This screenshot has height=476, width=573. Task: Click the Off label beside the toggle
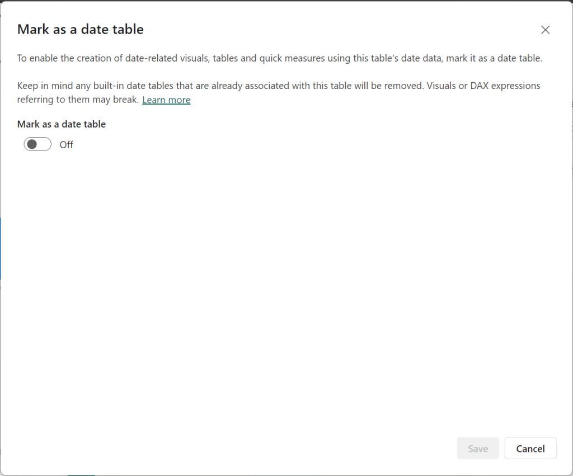(x=67, y=145)
